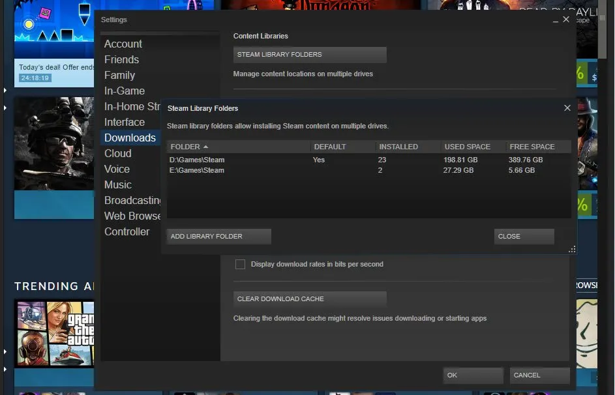Switch to the Voice settings
Viewport: 615px width, 395px height.
(x=117, y=169)
